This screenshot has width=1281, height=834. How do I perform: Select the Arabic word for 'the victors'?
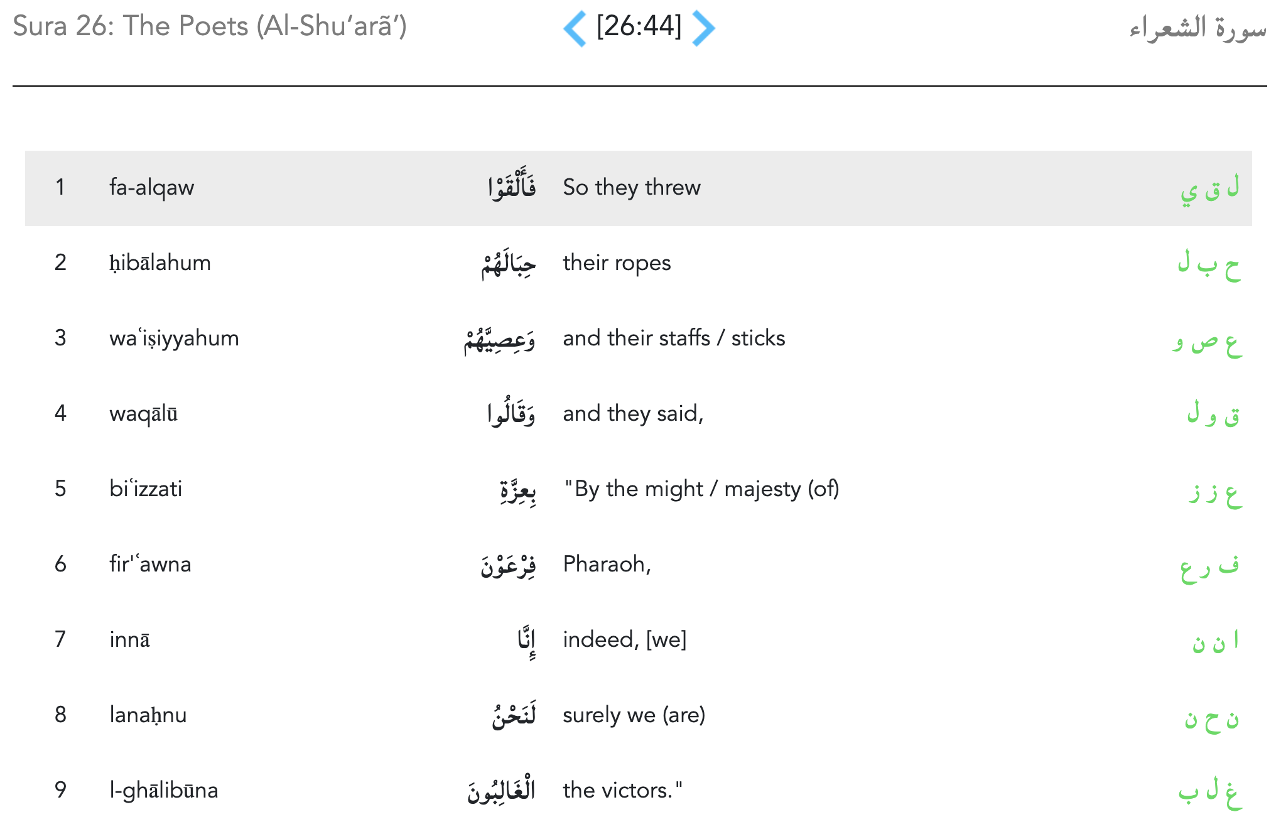pos(501,790)
